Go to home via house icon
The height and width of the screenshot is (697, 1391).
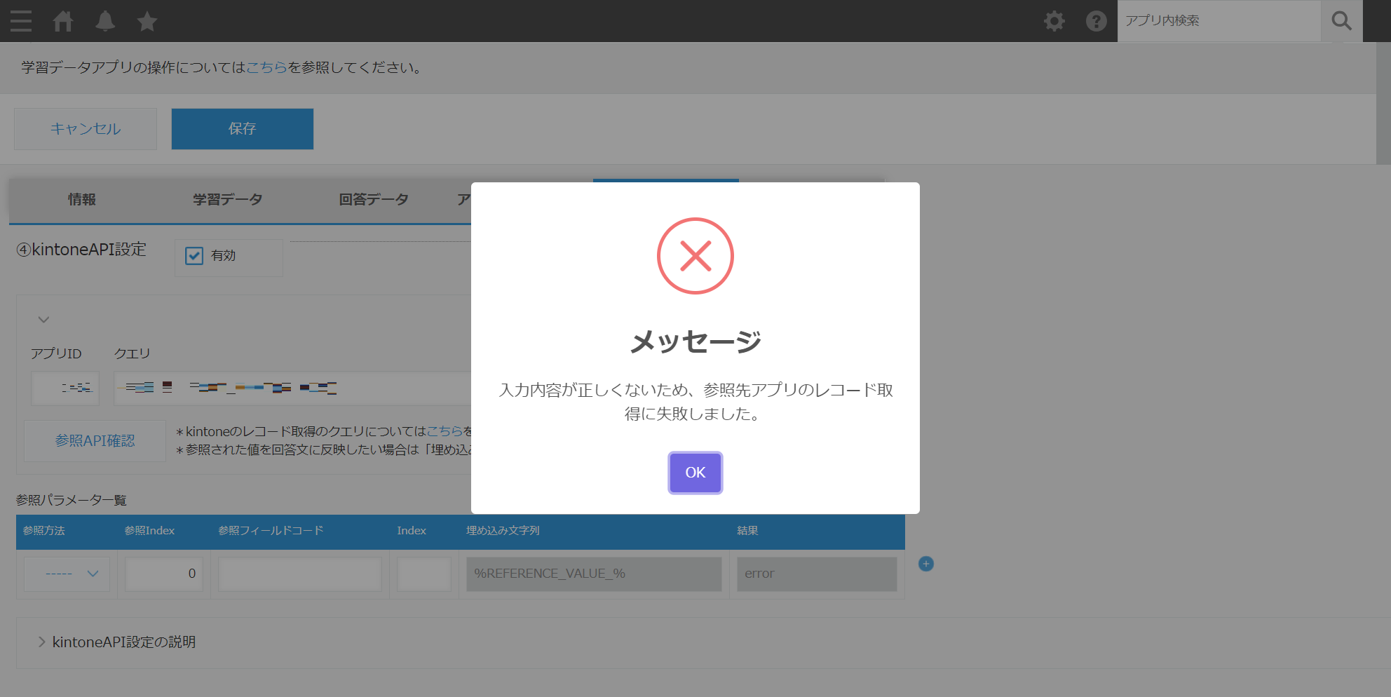63,21
